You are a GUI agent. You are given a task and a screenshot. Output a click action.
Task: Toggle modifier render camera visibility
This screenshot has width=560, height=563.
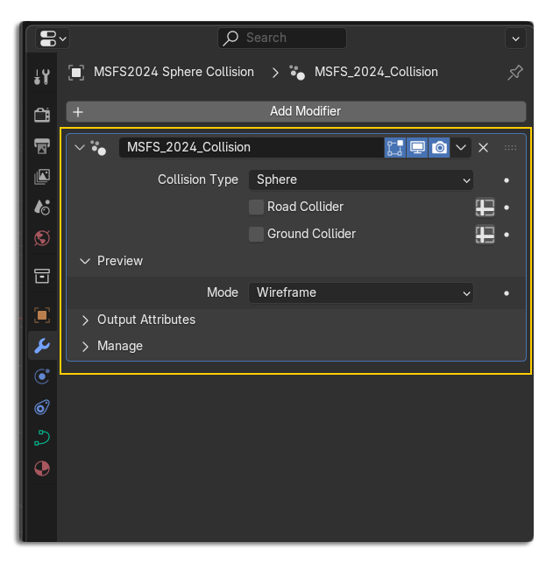(439, 148)
